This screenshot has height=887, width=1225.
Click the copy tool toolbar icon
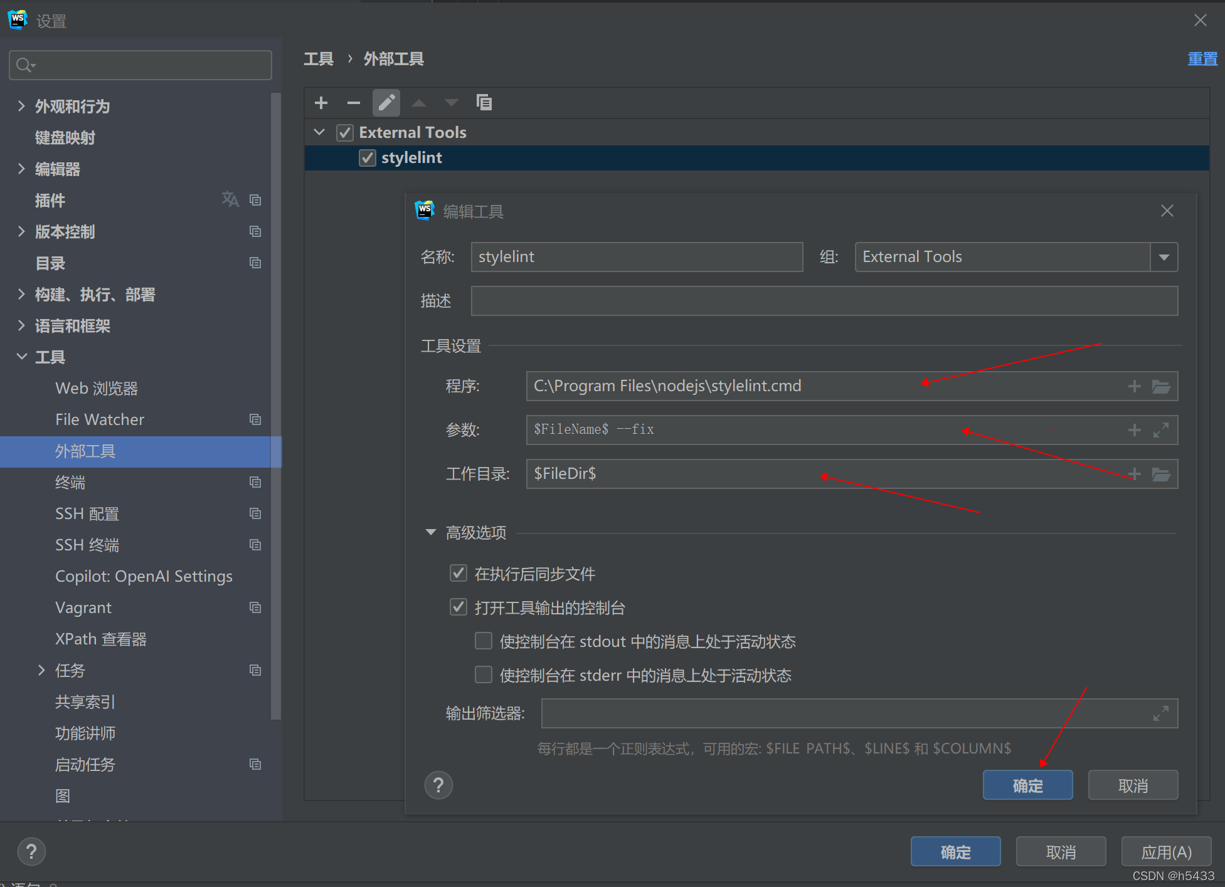point(484,103)
